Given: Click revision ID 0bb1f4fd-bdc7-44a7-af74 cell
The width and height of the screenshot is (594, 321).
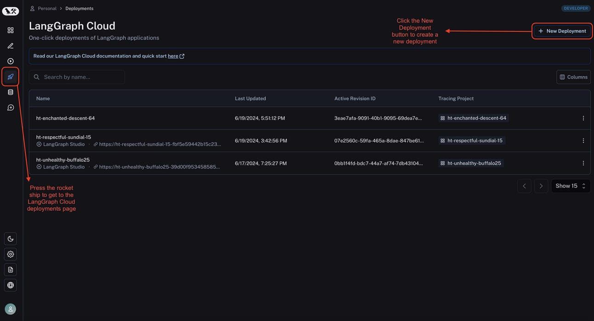Looking at the screenshot, I should (378, 163).
